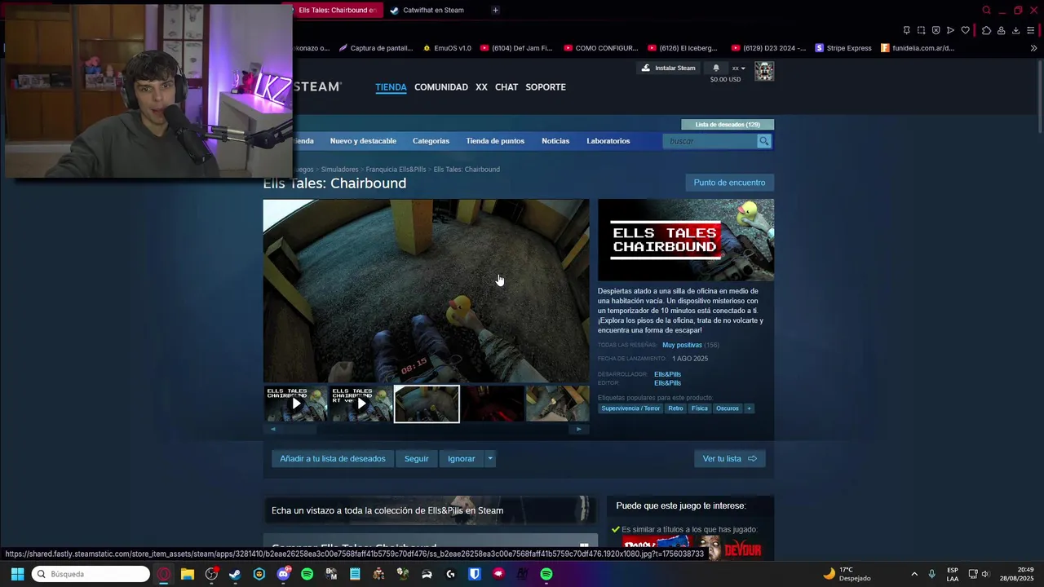The width and height of the screenshot is (1044, 587).
Task: Open Simuladores breadcrumb link
Action: pyautogui.click(x=339, y=170)
